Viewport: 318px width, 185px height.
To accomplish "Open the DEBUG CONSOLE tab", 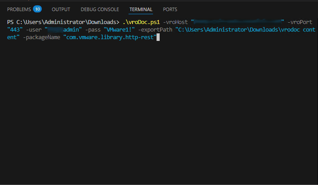I will click(100, 9).
